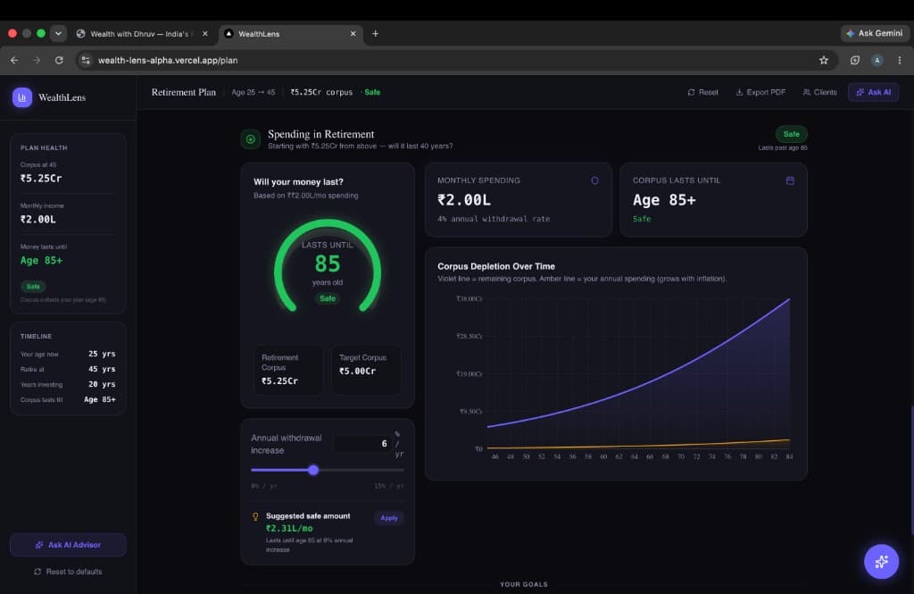The height and width of the screenshot is (594, 914).
Task: Click the WealthLens logo icon
Action: pos(22,97)
